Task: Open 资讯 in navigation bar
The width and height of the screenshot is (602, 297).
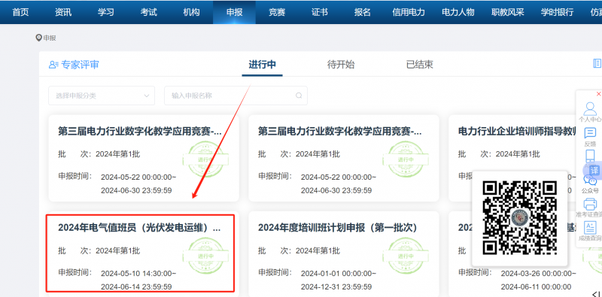Action: pyautogui.click(x=63, y=12)
